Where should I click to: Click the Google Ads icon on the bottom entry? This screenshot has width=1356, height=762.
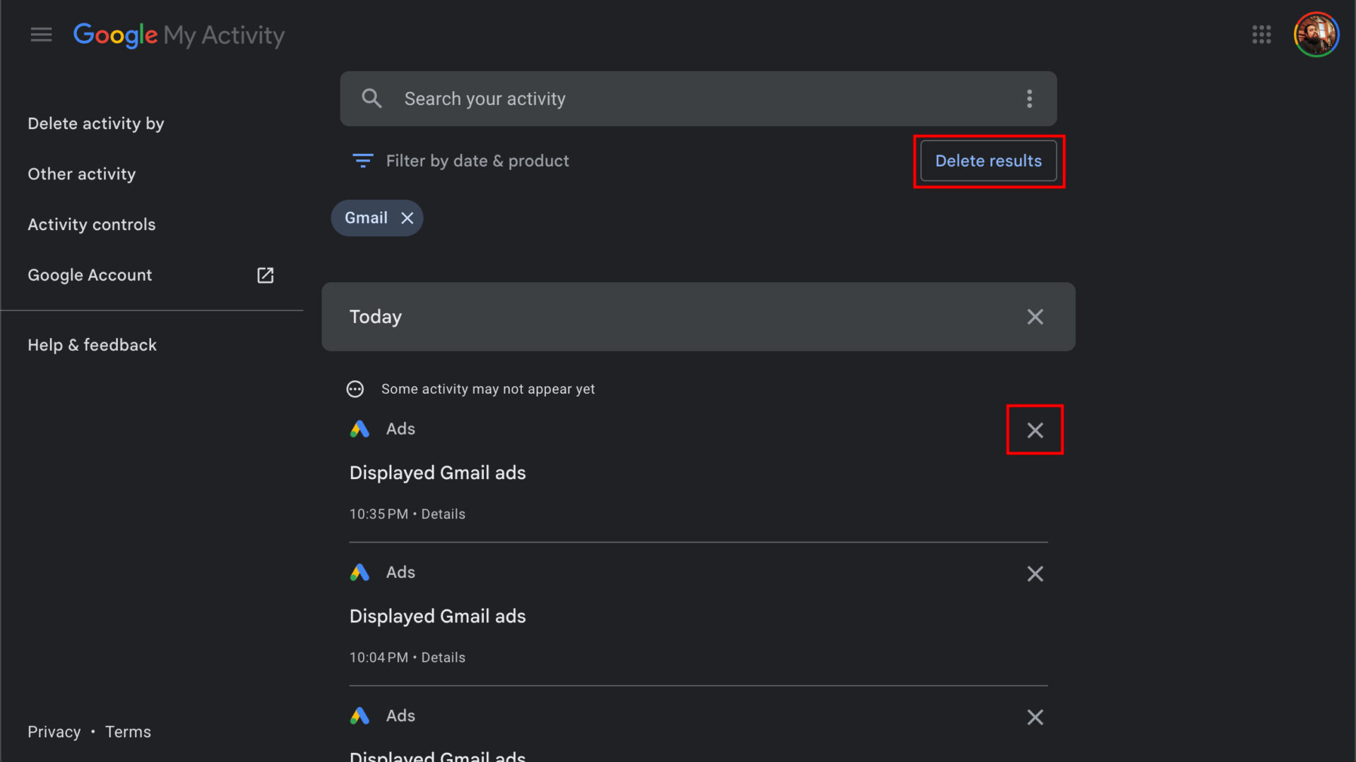click(x=359, y=715)
